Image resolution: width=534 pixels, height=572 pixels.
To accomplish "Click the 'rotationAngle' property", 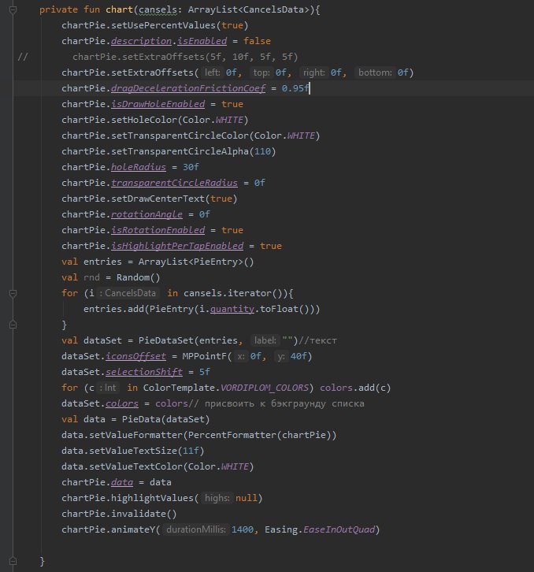I will click(146, 214).
